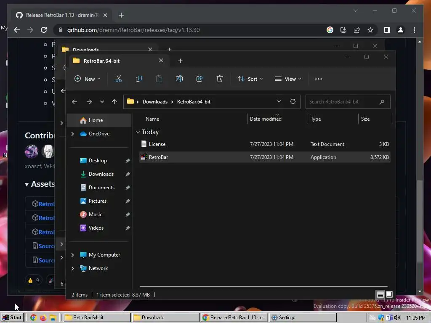Collapse the Assets section on GitHub
Screen dimensions: 431x323
click(27, 185)
